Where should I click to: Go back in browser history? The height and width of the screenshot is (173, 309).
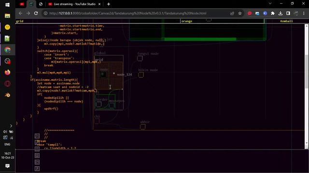pos(20,13)
